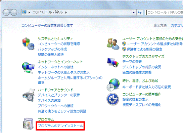This screenshot has height=133, width=183.
Task: Open システムとセキュリティ category heading
Action: click(55, 39)
